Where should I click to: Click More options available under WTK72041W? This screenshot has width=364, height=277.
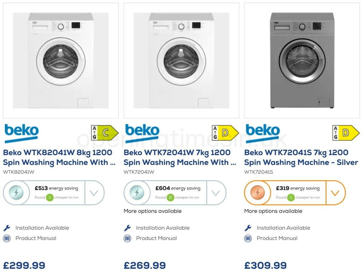(x=153, y=211)
